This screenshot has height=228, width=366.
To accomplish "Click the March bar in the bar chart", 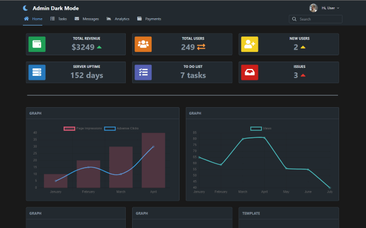I will click(121, 167).
